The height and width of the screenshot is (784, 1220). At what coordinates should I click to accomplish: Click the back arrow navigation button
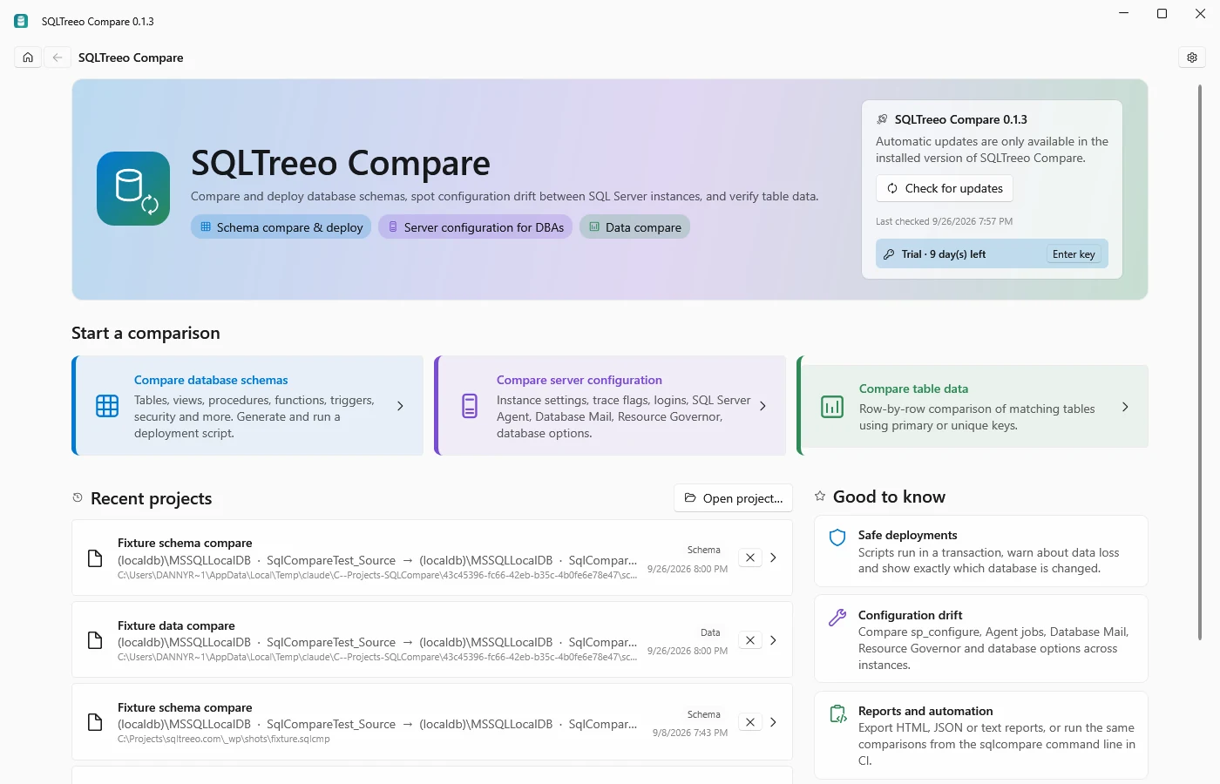coord(58,57)
